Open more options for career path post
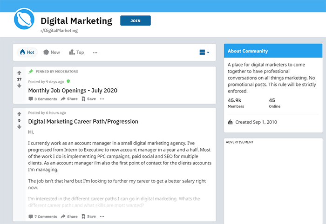This screenshot has height=224, width=326. point(102,217)
